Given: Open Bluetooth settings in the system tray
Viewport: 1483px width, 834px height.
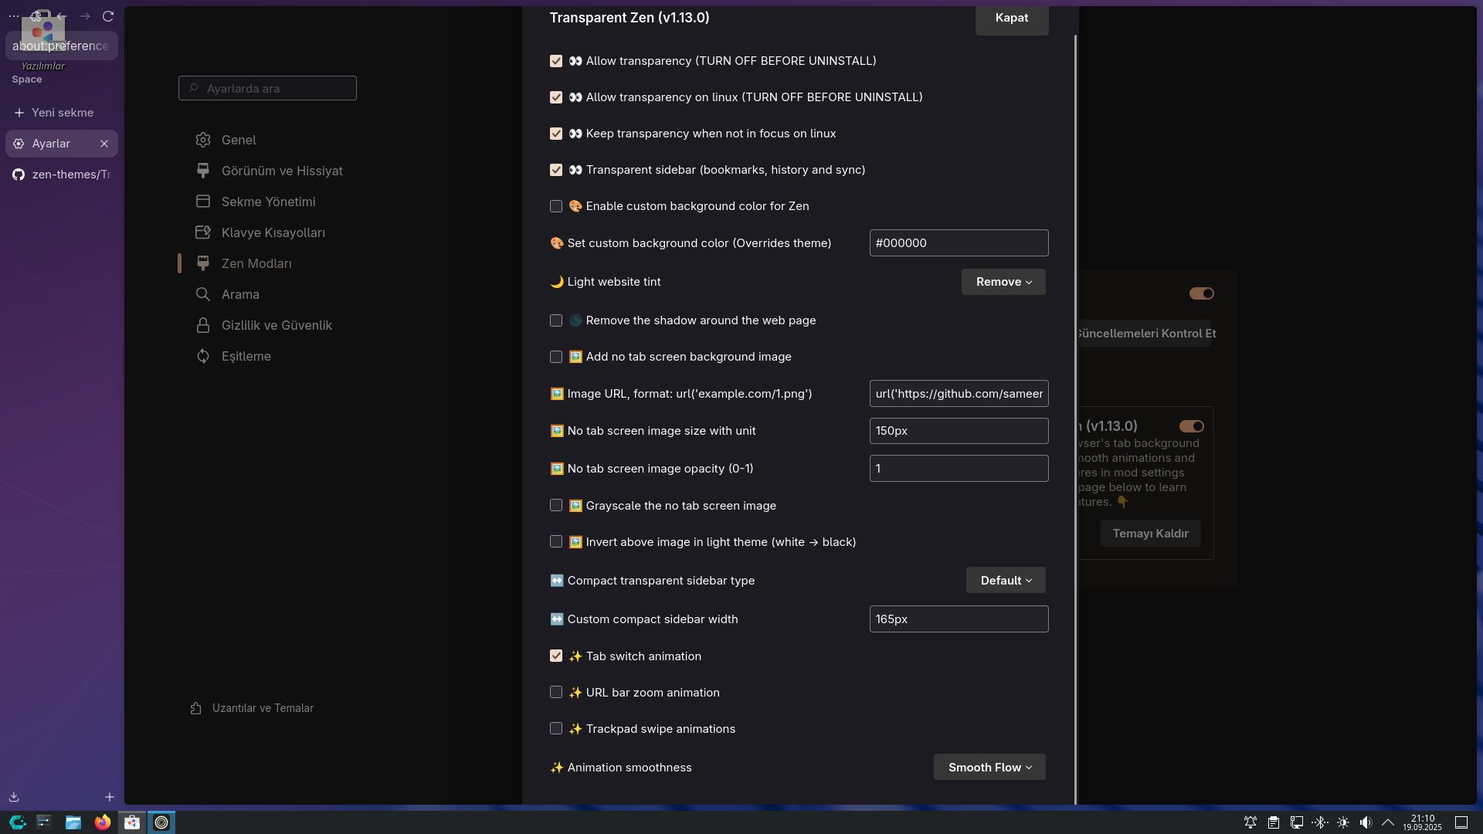Looking at the screenshot, I should [1320, 822].
